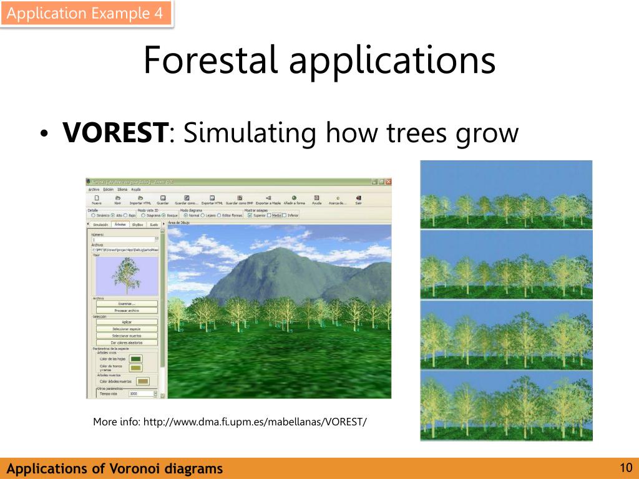Toggle the Superior checkbox
The height and width of the screenshot is (479, 639).
tap(250, 215)
